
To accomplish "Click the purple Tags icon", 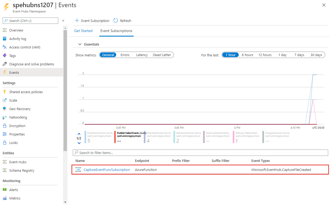I will [4, 56].
